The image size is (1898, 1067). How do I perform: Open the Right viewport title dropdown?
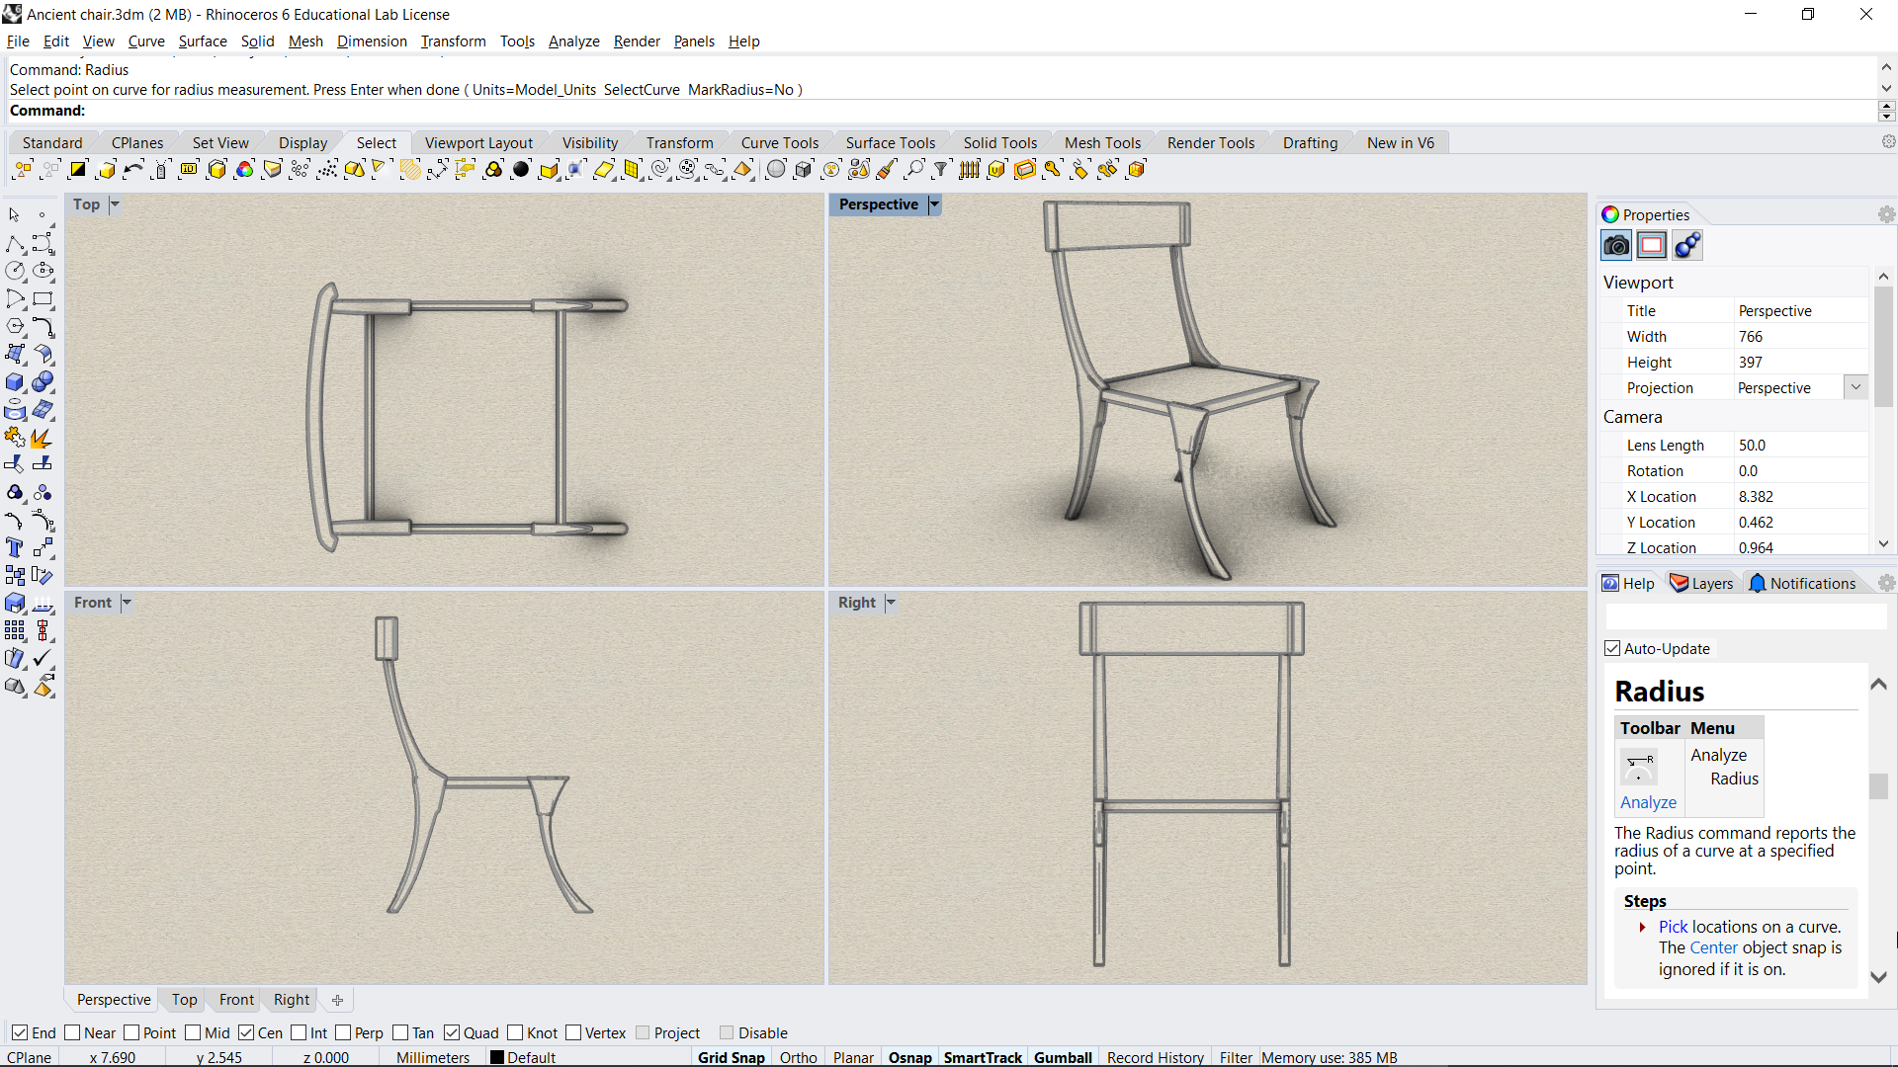point(891,603)
